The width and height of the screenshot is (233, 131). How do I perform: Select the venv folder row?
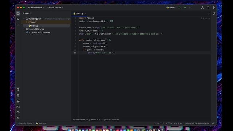pyautogui.click(x=46, y=22)
